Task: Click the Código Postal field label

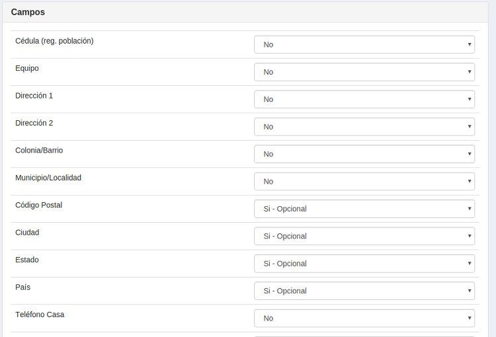Action: click(x=38, y=205)
